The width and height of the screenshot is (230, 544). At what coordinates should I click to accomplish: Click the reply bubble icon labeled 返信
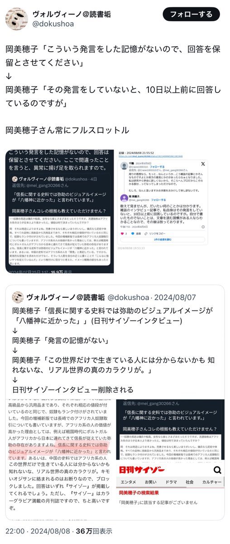pyautogui.click(x=133, y=233)
